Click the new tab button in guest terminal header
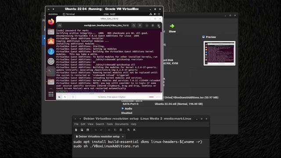281x158 pixels. [60, 25]
